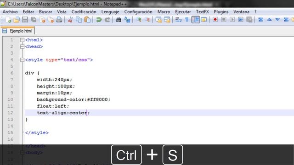Click the Save file disk icon
Viewport: 294px width, 165px height.
click(25, 19)
